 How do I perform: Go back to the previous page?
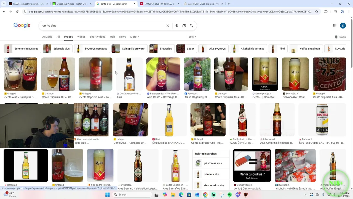[x=4, y=12]
